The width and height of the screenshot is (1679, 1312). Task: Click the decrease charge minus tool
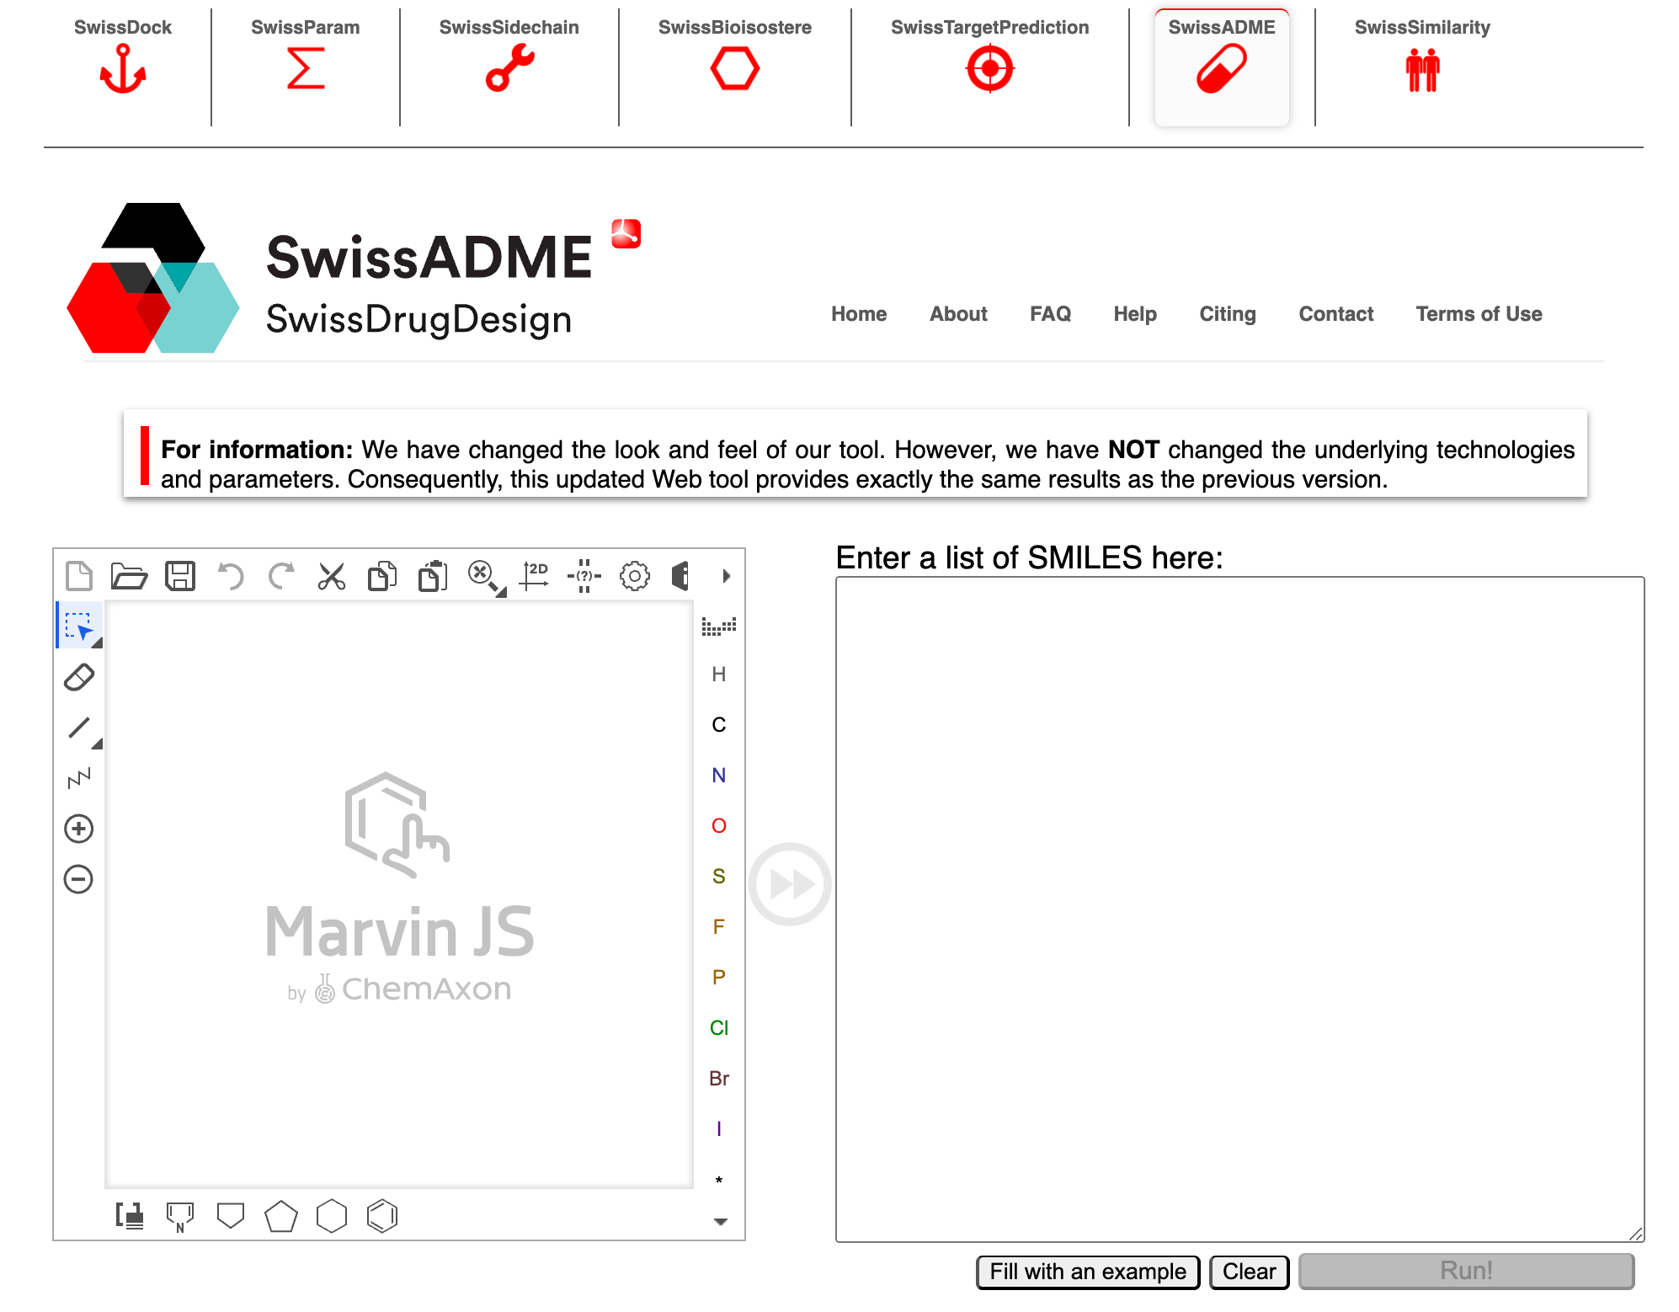point(79,879)
